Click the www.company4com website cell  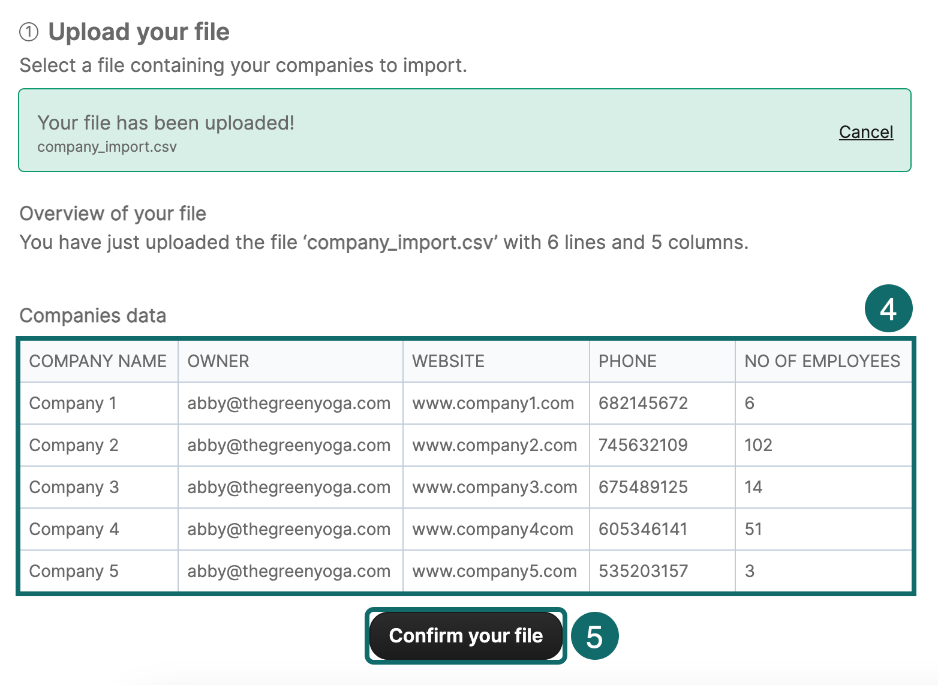(492, 529)
